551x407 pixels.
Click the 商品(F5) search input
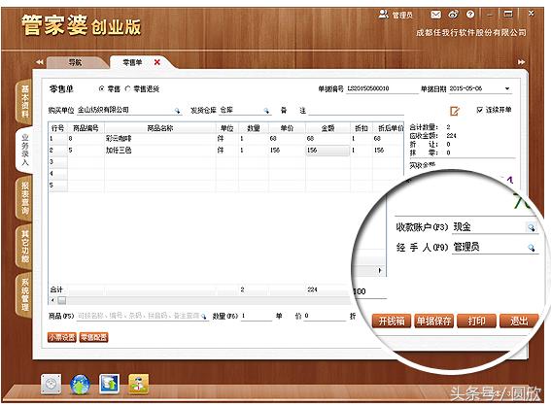[x=138, y=316]
